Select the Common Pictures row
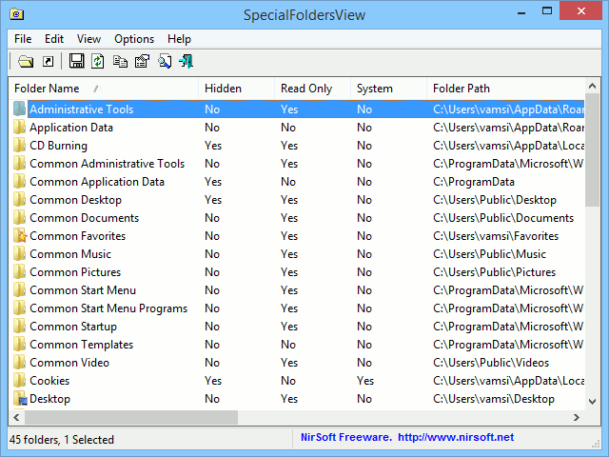The height and width of the screenshot is (457, 609). pyautogui.click(x=297, y=272)
